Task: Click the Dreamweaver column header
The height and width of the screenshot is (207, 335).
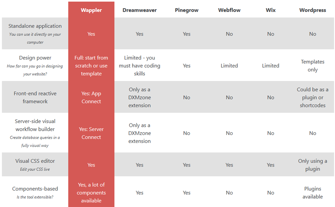Action: (139, 10)
